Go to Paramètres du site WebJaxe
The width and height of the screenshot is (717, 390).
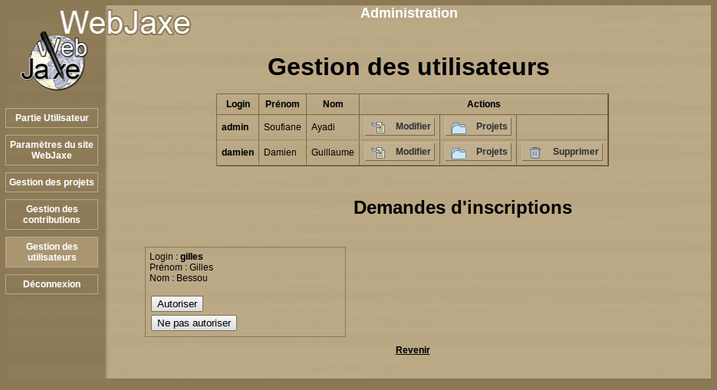click(51, 149)
